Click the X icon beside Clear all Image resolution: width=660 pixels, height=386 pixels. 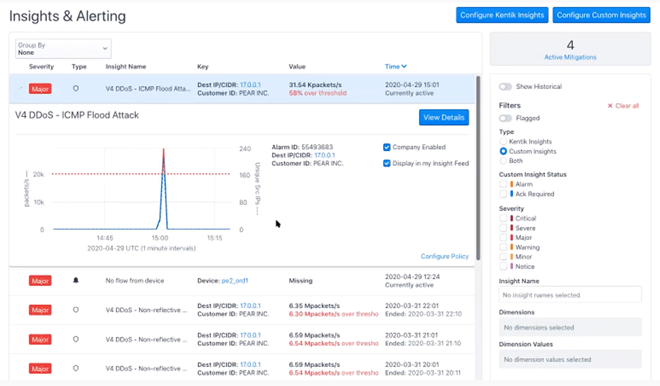point(610,106)
